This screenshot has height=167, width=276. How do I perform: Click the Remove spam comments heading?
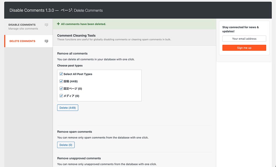(x=75, y=132)
